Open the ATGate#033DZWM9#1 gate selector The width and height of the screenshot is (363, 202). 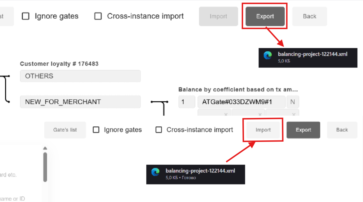pos(241,102)
